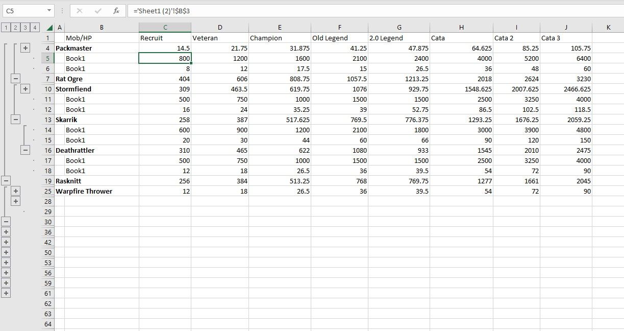The width and height of the screenshot is (624, 331).
Task: Click the Book1 cell in row 17
Action: pos(102,160)
